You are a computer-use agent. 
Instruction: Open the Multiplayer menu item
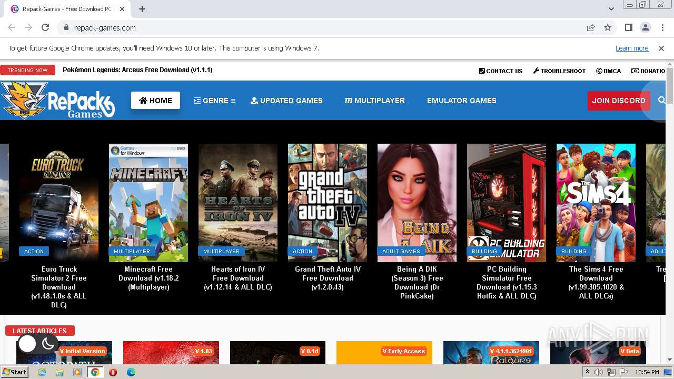[375, 101]
